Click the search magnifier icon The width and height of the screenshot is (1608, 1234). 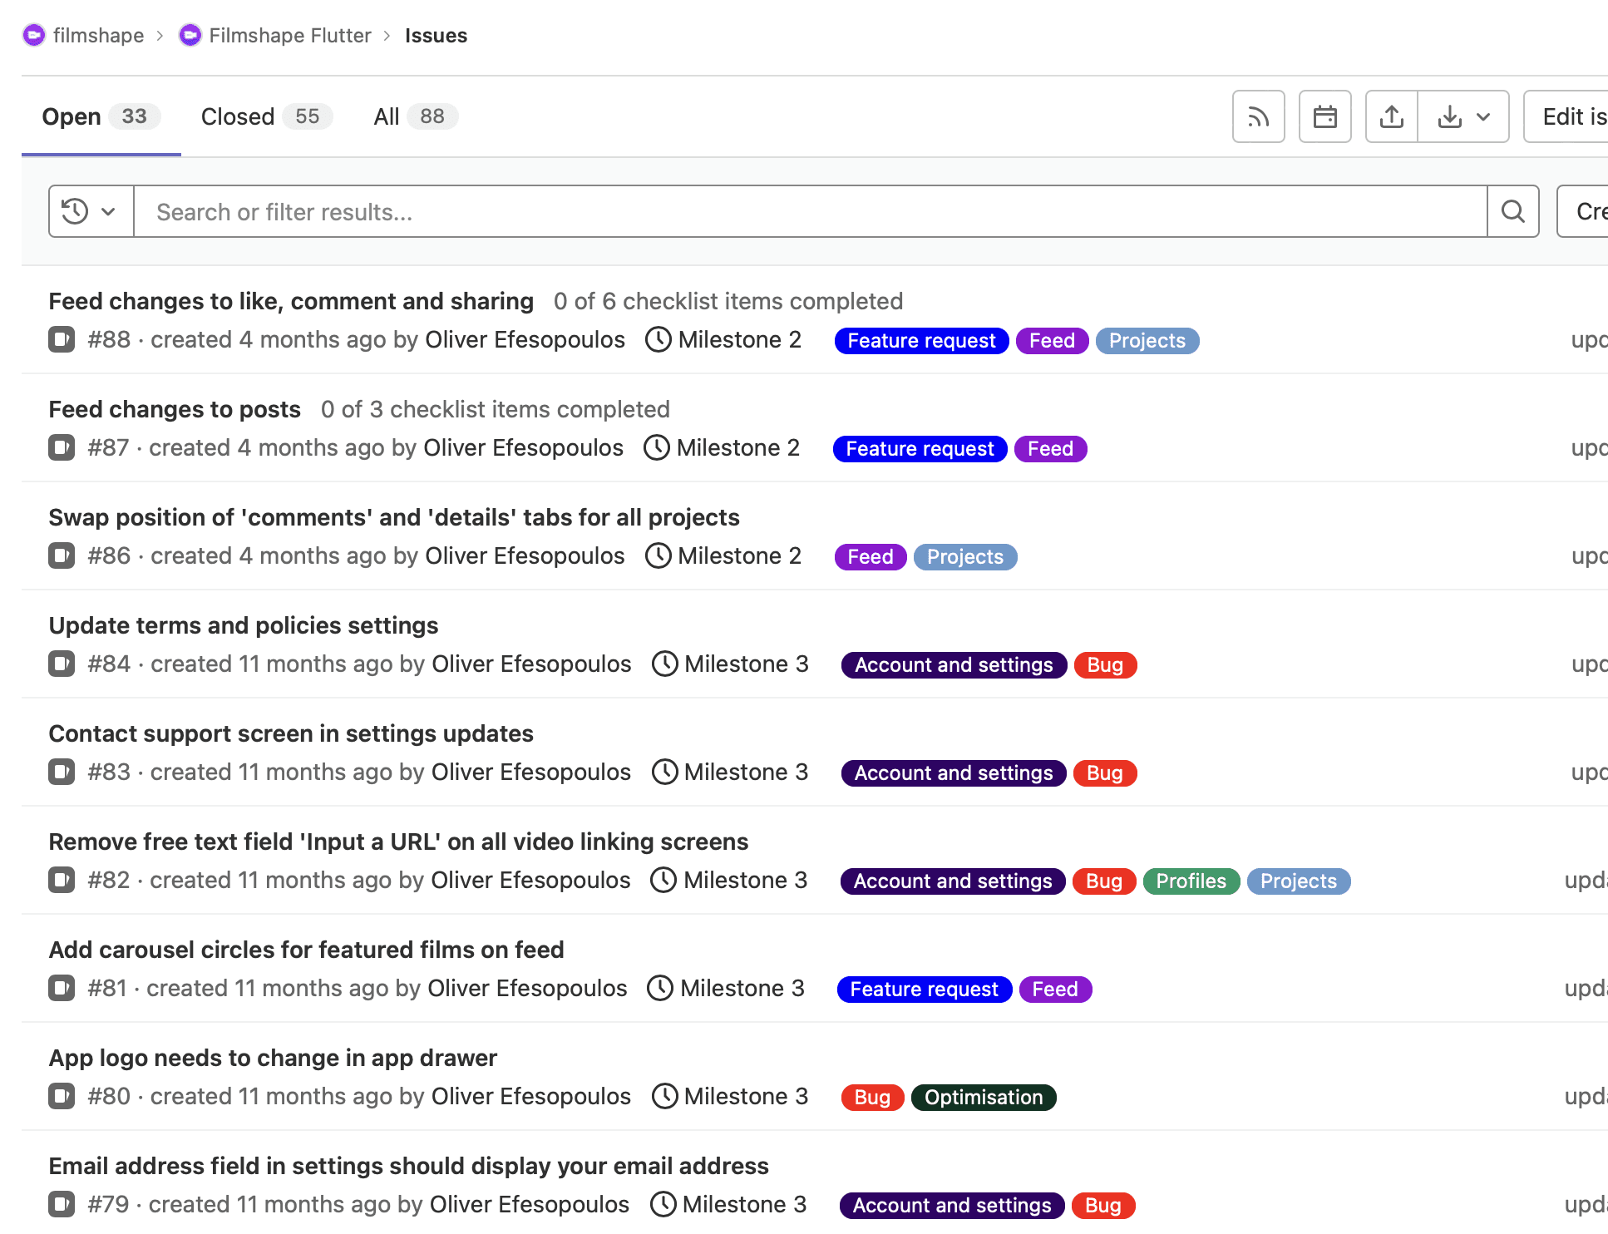coord(1512,212)
